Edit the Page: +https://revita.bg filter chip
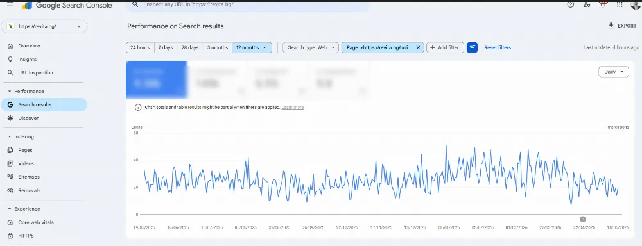Screen dimensions: 642x246 [x=379, y=47]
